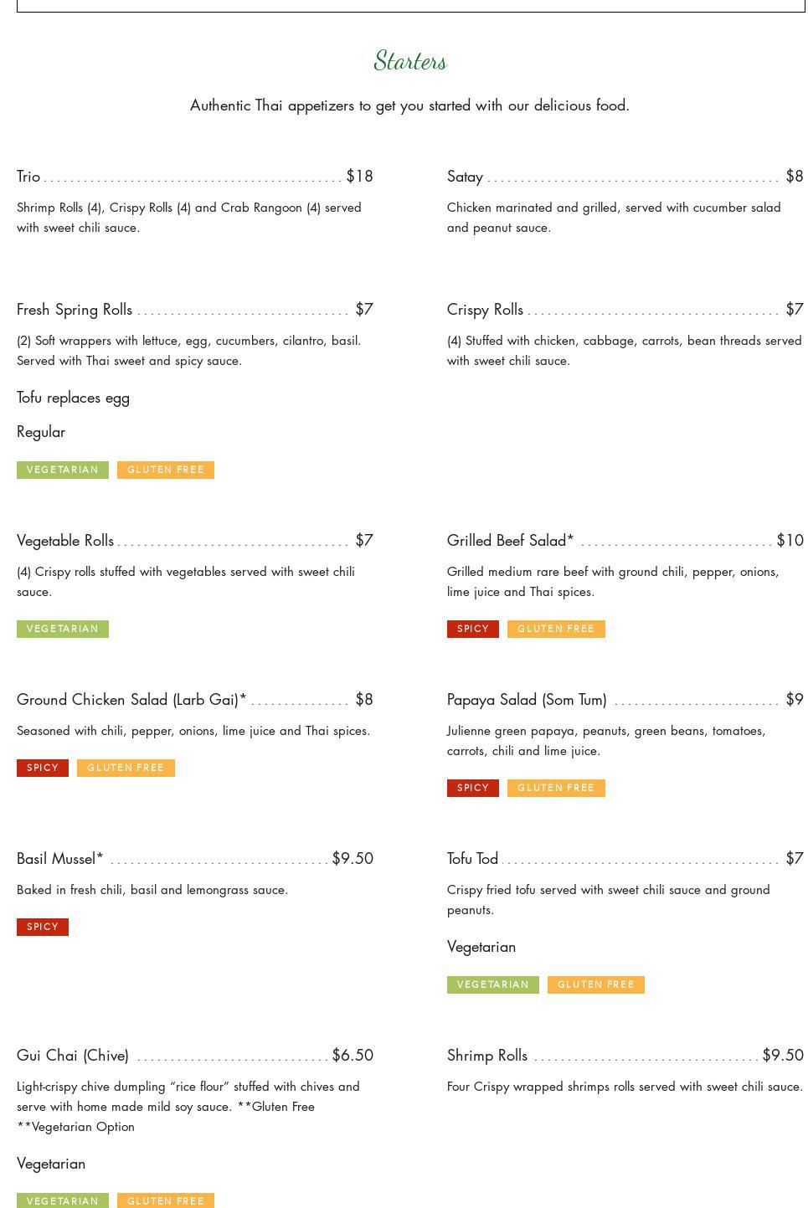Viewport: 808px width, 1208px height.
Task: Click the Starters section heading
Action: click(410, 61)
